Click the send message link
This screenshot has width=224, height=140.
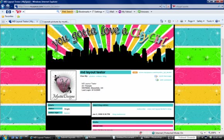coord(165,76)
